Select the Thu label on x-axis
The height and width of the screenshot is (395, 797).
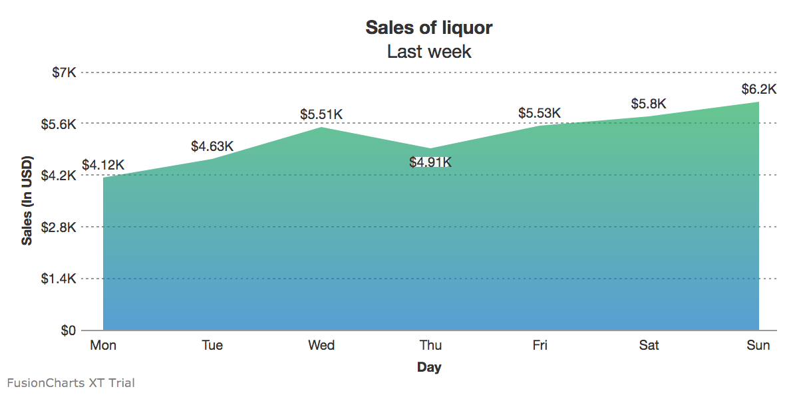(430, 345)
